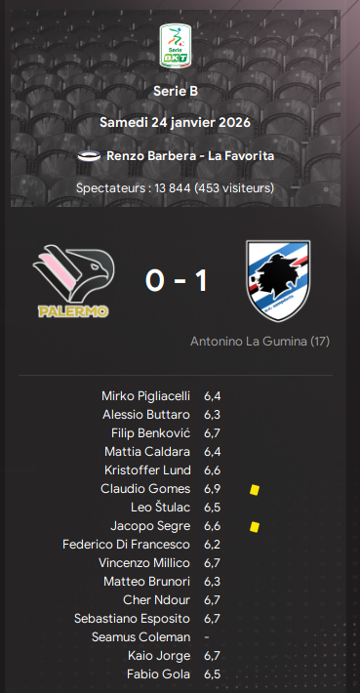The image size is (360, 693).
Task: Open Seamus Coleman's player profile
Action: 141,637
